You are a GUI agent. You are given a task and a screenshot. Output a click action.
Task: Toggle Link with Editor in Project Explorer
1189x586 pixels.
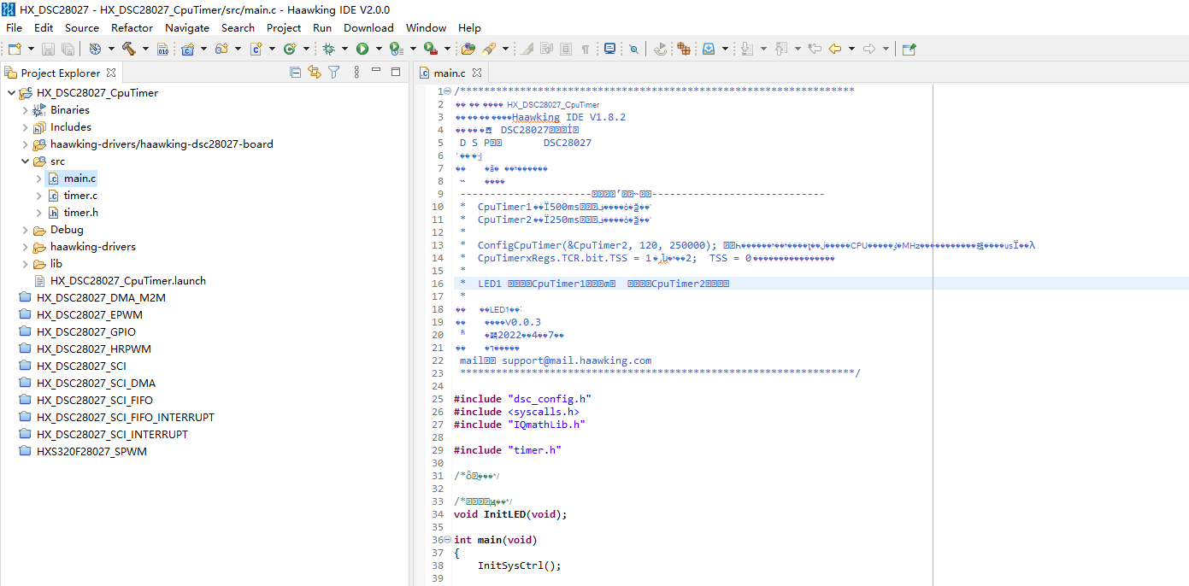click(315, 73)
